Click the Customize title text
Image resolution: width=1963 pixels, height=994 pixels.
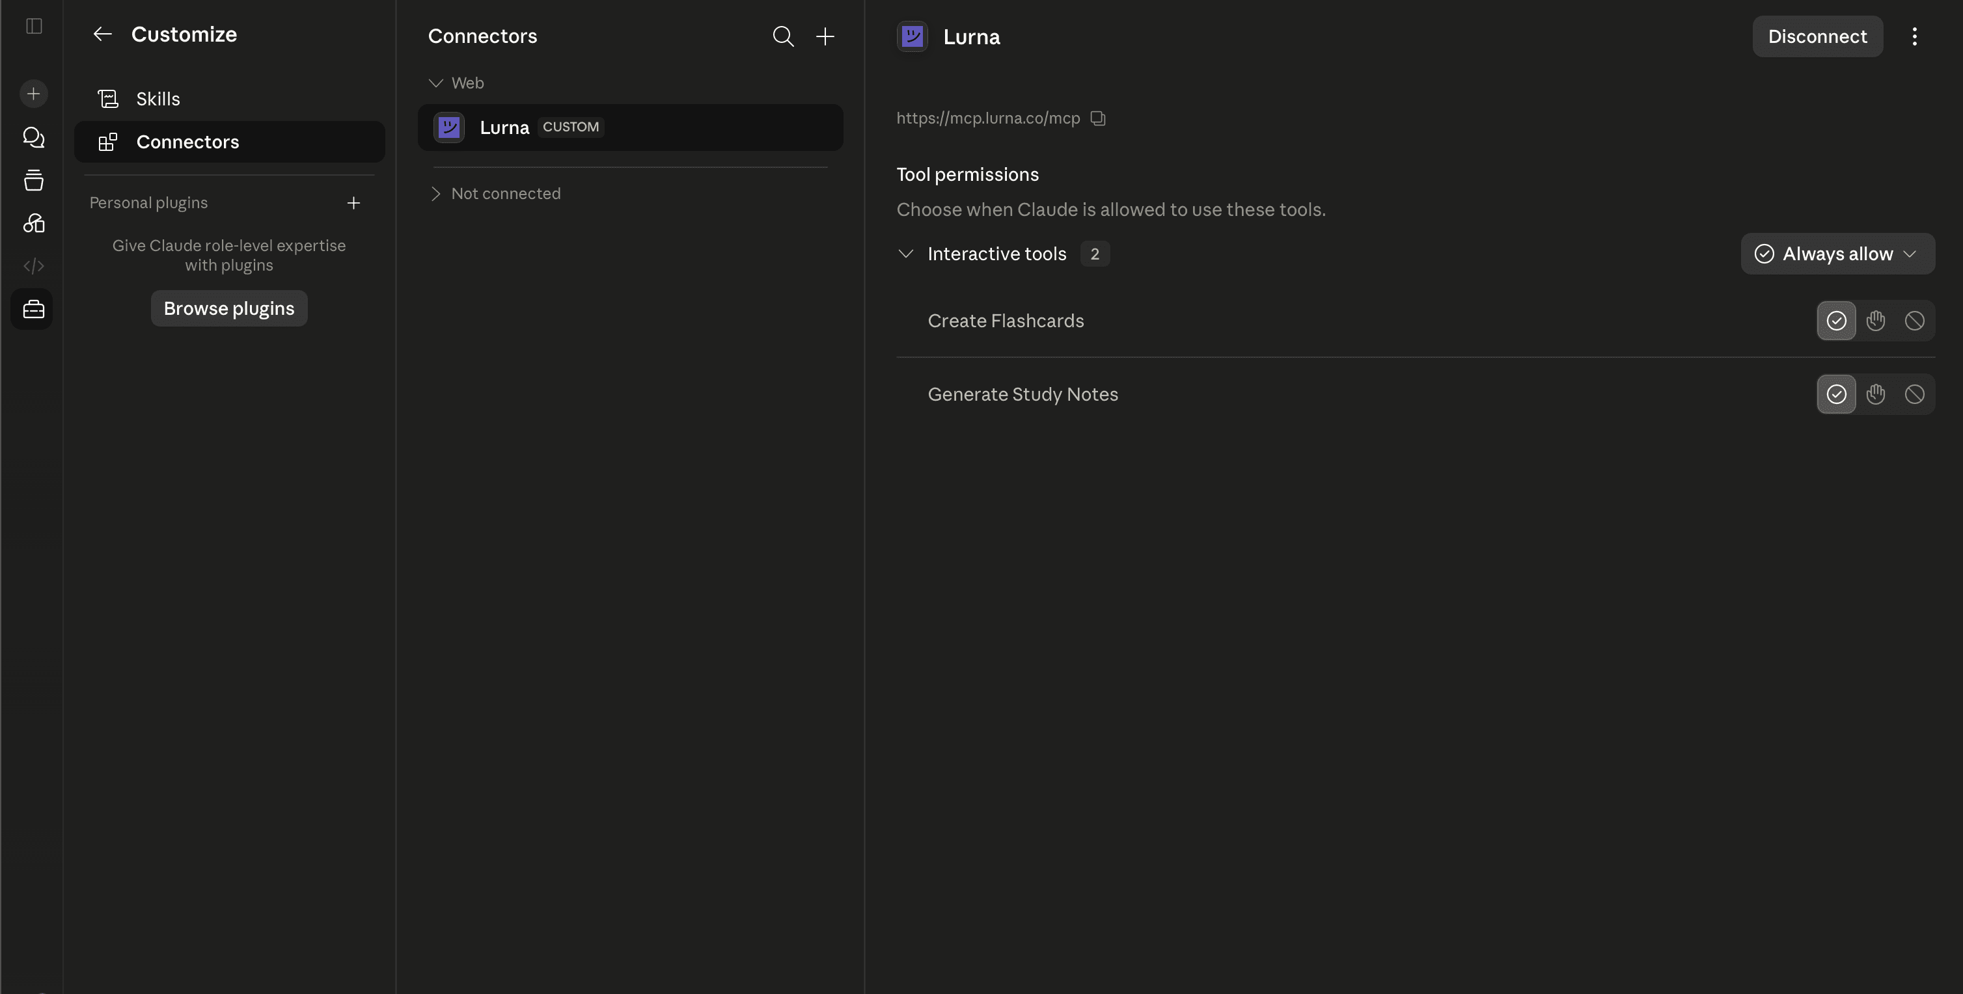[184, 34]
